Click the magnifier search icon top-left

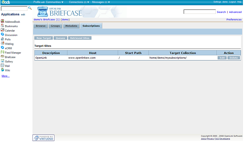pos(30,8)
